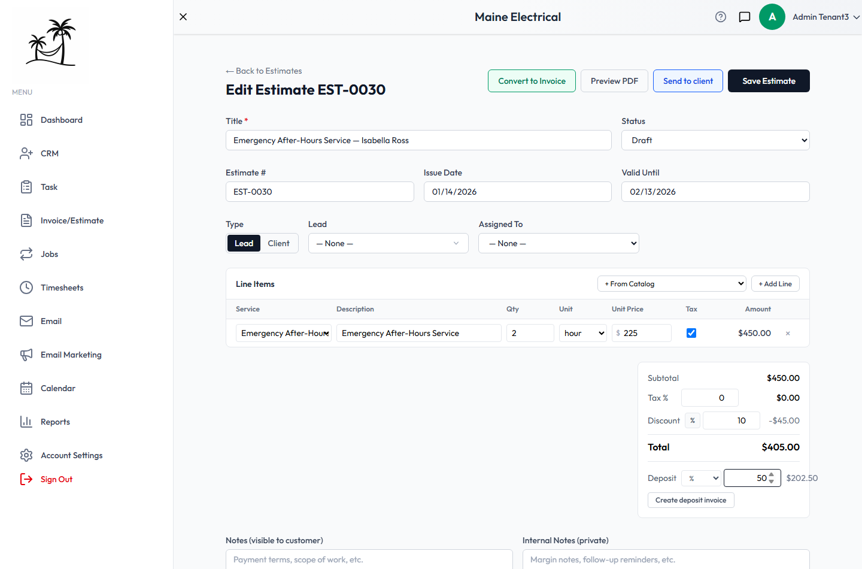Open the From Catalog dropdown

point(672,284)
